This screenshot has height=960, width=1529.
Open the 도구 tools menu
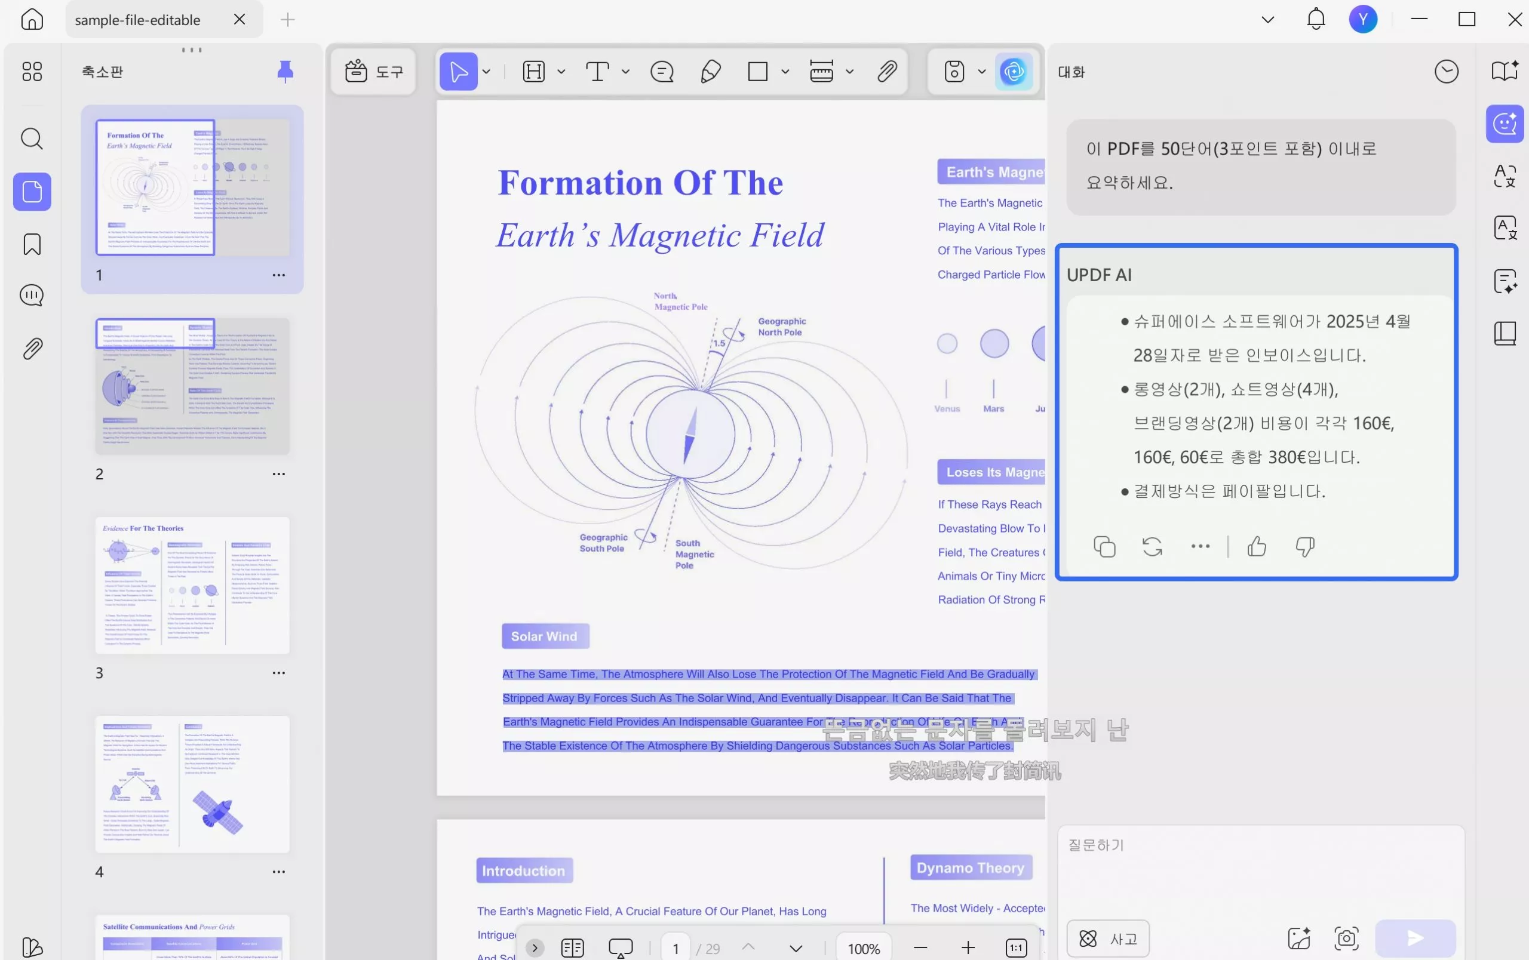[x=373, y=71]
